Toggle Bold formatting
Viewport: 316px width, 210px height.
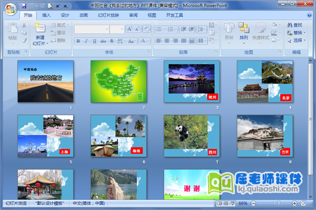(x=78, y=41)
